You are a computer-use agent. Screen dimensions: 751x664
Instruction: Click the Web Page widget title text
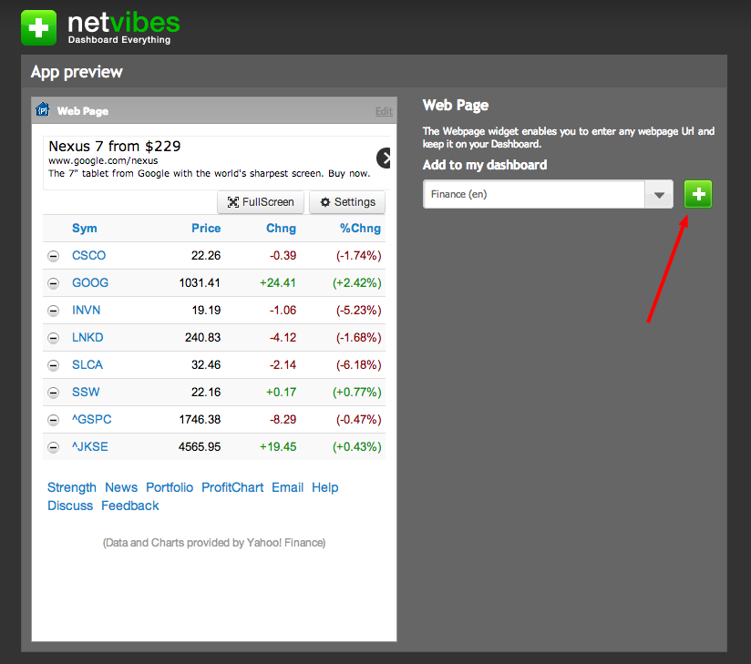click(x=83, y=111)
